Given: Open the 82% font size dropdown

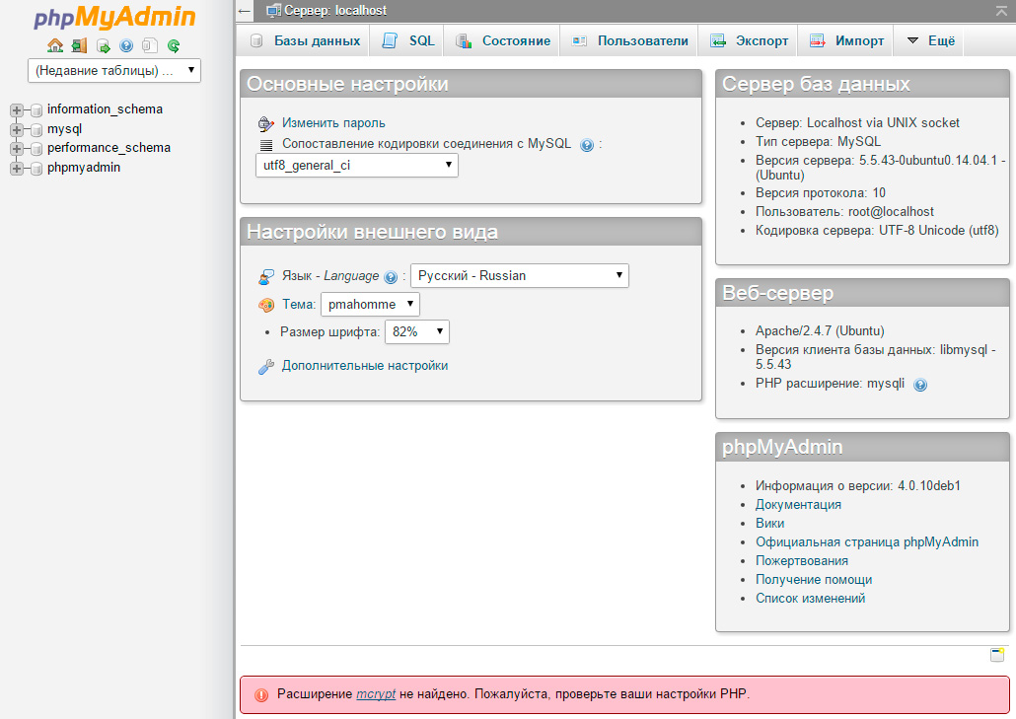Looking at the screenshot, I should [416, 331].
